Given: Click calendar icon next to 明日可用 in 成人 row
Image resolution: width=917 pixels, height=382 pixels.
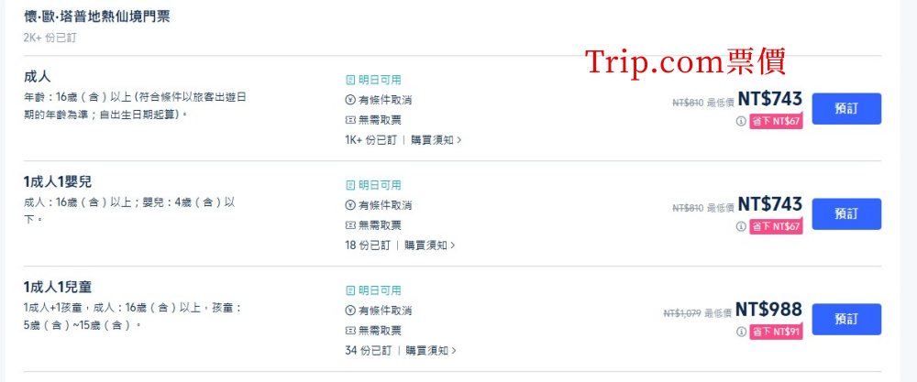Looking at the screenshot, I should (350, 80).
